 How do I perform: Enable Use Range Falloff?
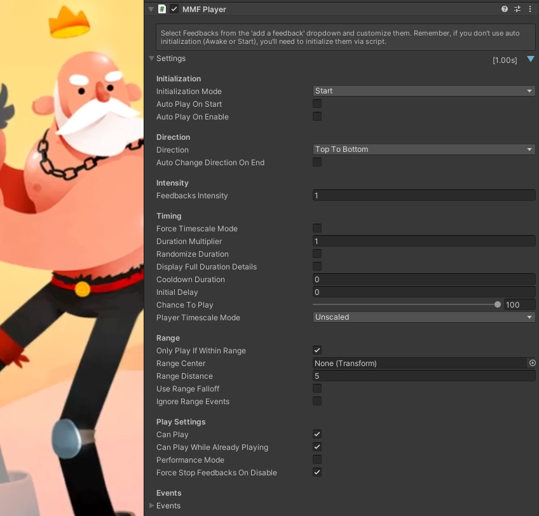[317, 388]
